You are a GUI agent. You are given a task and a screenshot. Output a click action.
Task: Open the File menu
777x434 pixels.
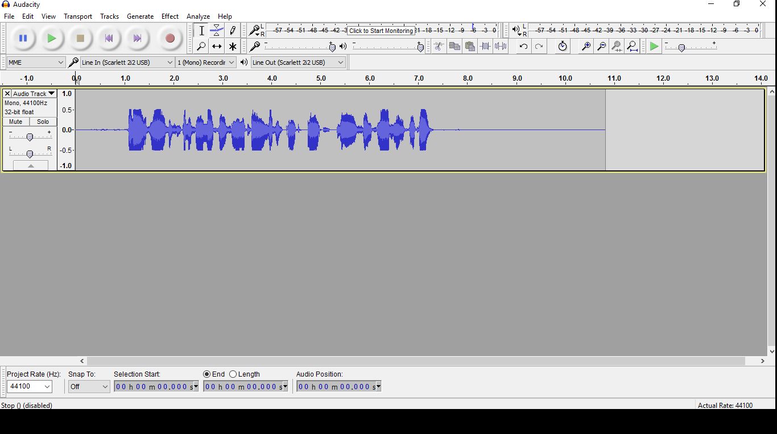(x=9, y=16)
